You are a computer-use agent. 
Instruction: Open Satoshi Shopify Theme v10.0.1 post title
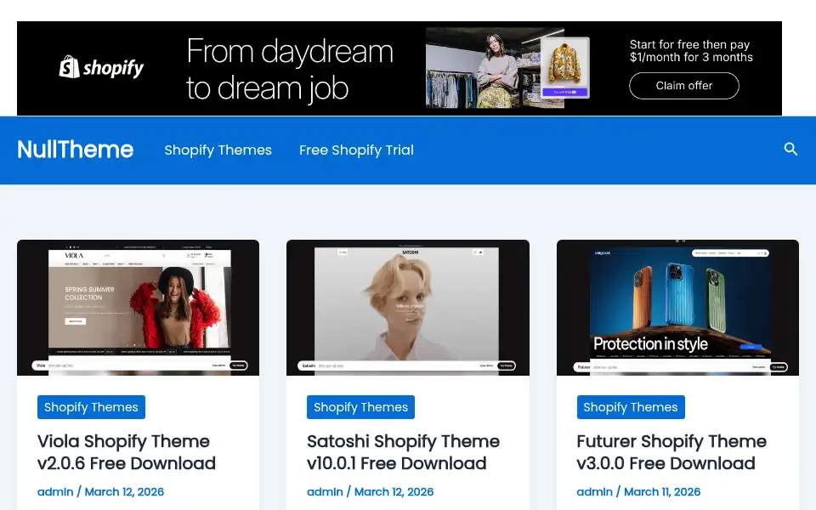click(403, 452)
